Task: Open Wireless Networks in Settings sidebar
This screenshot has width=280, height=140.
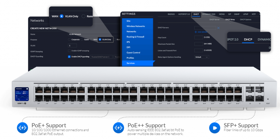Action: 138,26
